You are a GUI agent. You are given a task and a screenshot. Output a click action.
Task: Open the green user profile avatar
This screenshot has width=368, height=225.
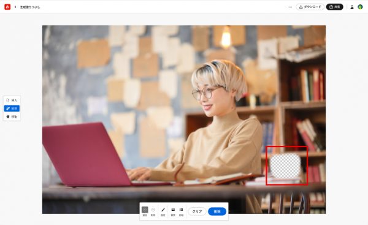(x=360, y=7)
